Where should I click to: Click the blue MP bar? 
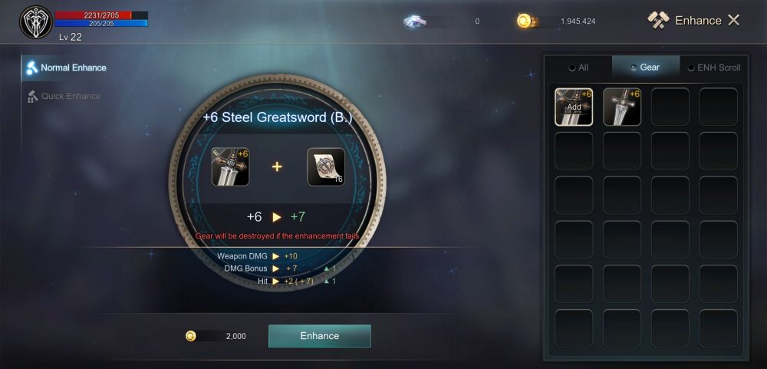pos(101,23)
